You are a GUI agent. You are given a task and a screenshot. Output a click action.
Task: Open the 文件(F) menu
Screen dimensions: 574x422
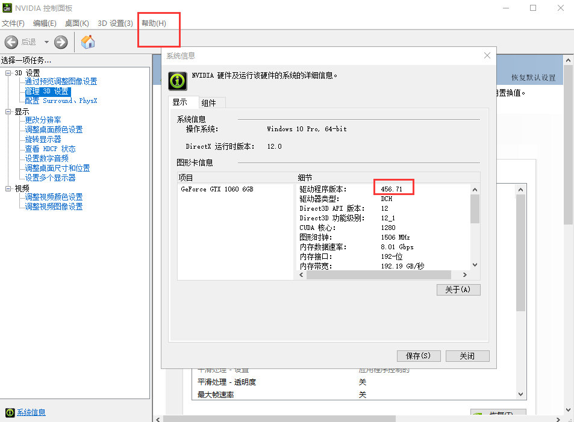(13, 23)
